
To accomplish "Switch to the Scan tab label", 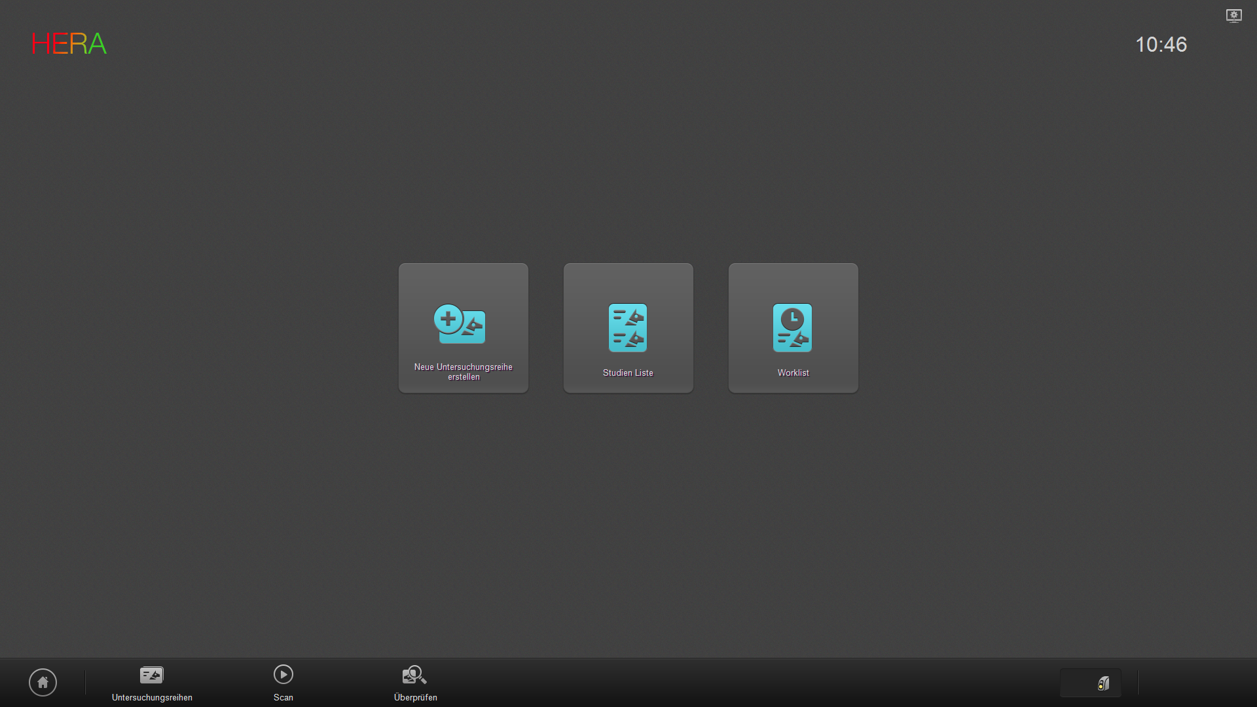I will [283, 698].
